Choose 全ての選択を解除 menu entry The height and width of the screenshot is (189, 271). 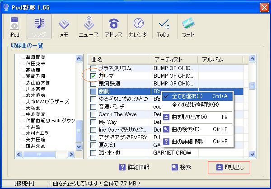coord(197,105)
